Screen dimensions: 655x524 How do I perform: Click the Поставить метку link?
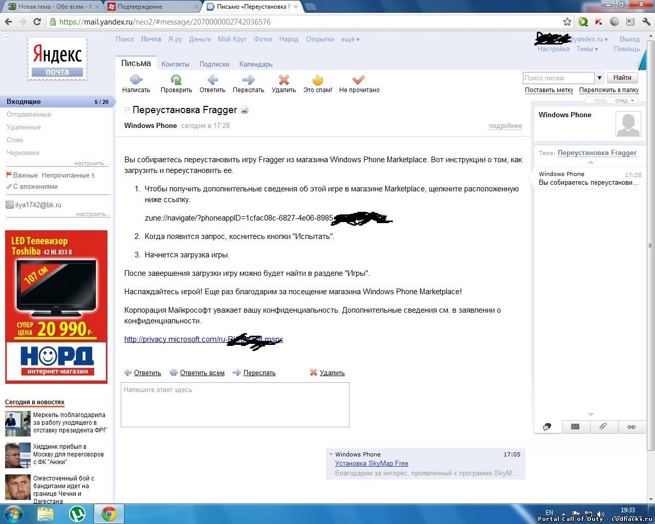click(x=549, y=90)
